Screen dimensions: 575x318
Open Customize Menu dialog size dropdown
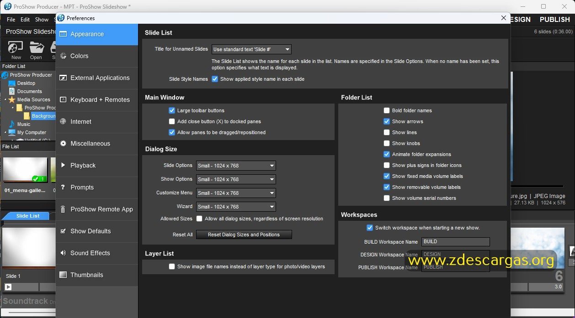236,193
